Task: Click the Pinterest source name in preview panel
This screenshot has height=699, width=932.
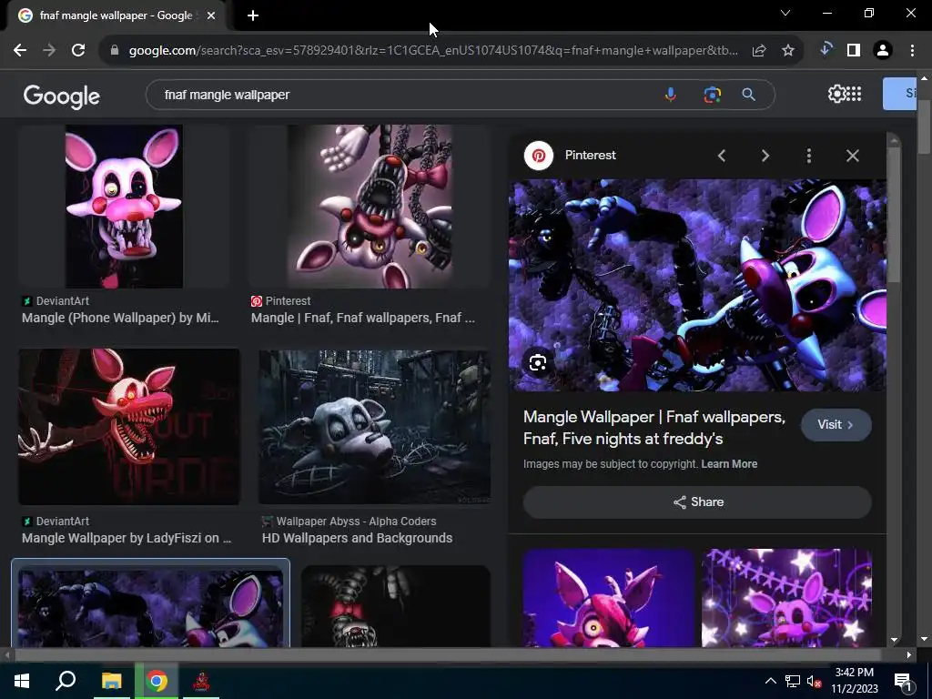Action: click(590, 155)
